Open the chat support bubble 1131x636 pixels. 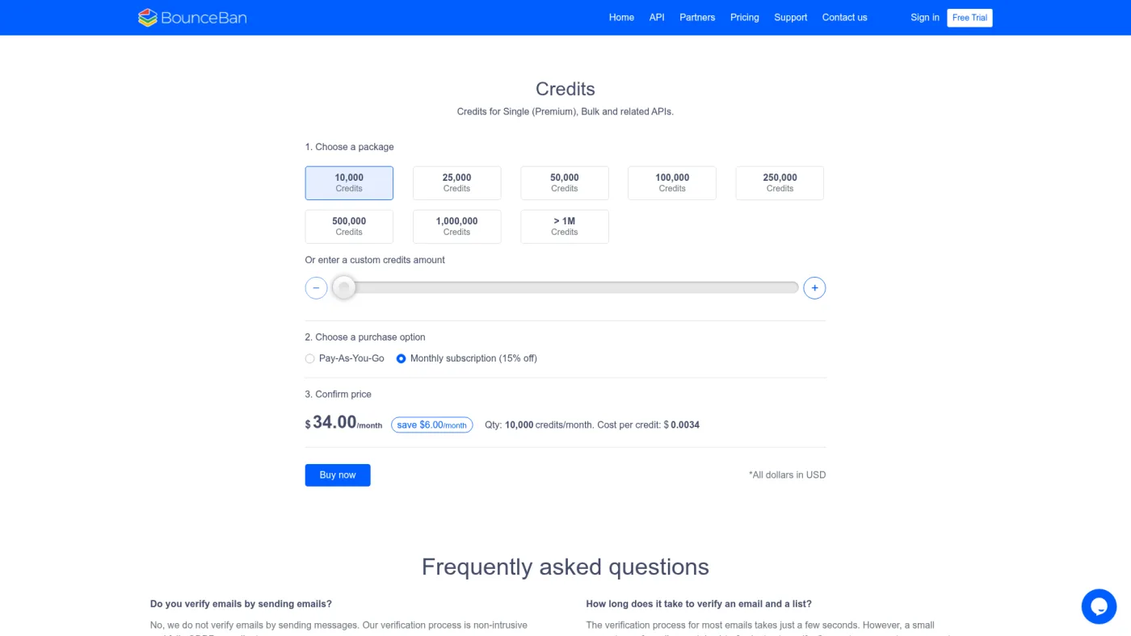coord(1099,606)
